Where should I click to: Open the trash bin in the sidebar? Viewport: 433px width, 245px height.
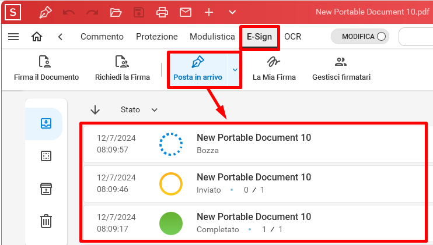pos(46,221)
